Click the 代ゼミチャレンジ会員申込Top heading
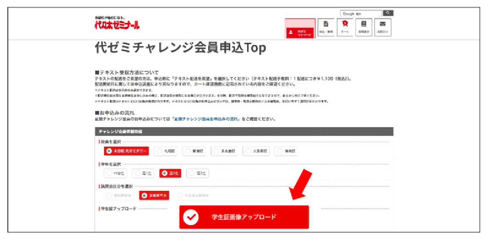The height and width of the screenshot is (242, 490). pos(180,48)
